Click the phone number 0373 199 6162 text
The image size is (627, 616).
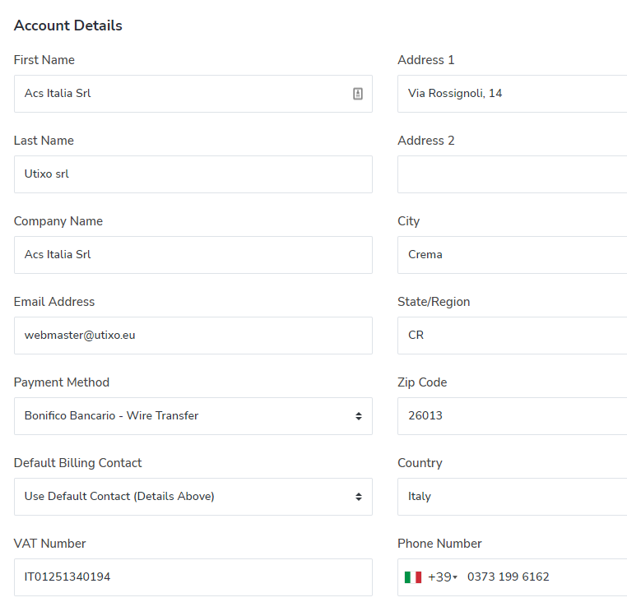click(508, 577)
